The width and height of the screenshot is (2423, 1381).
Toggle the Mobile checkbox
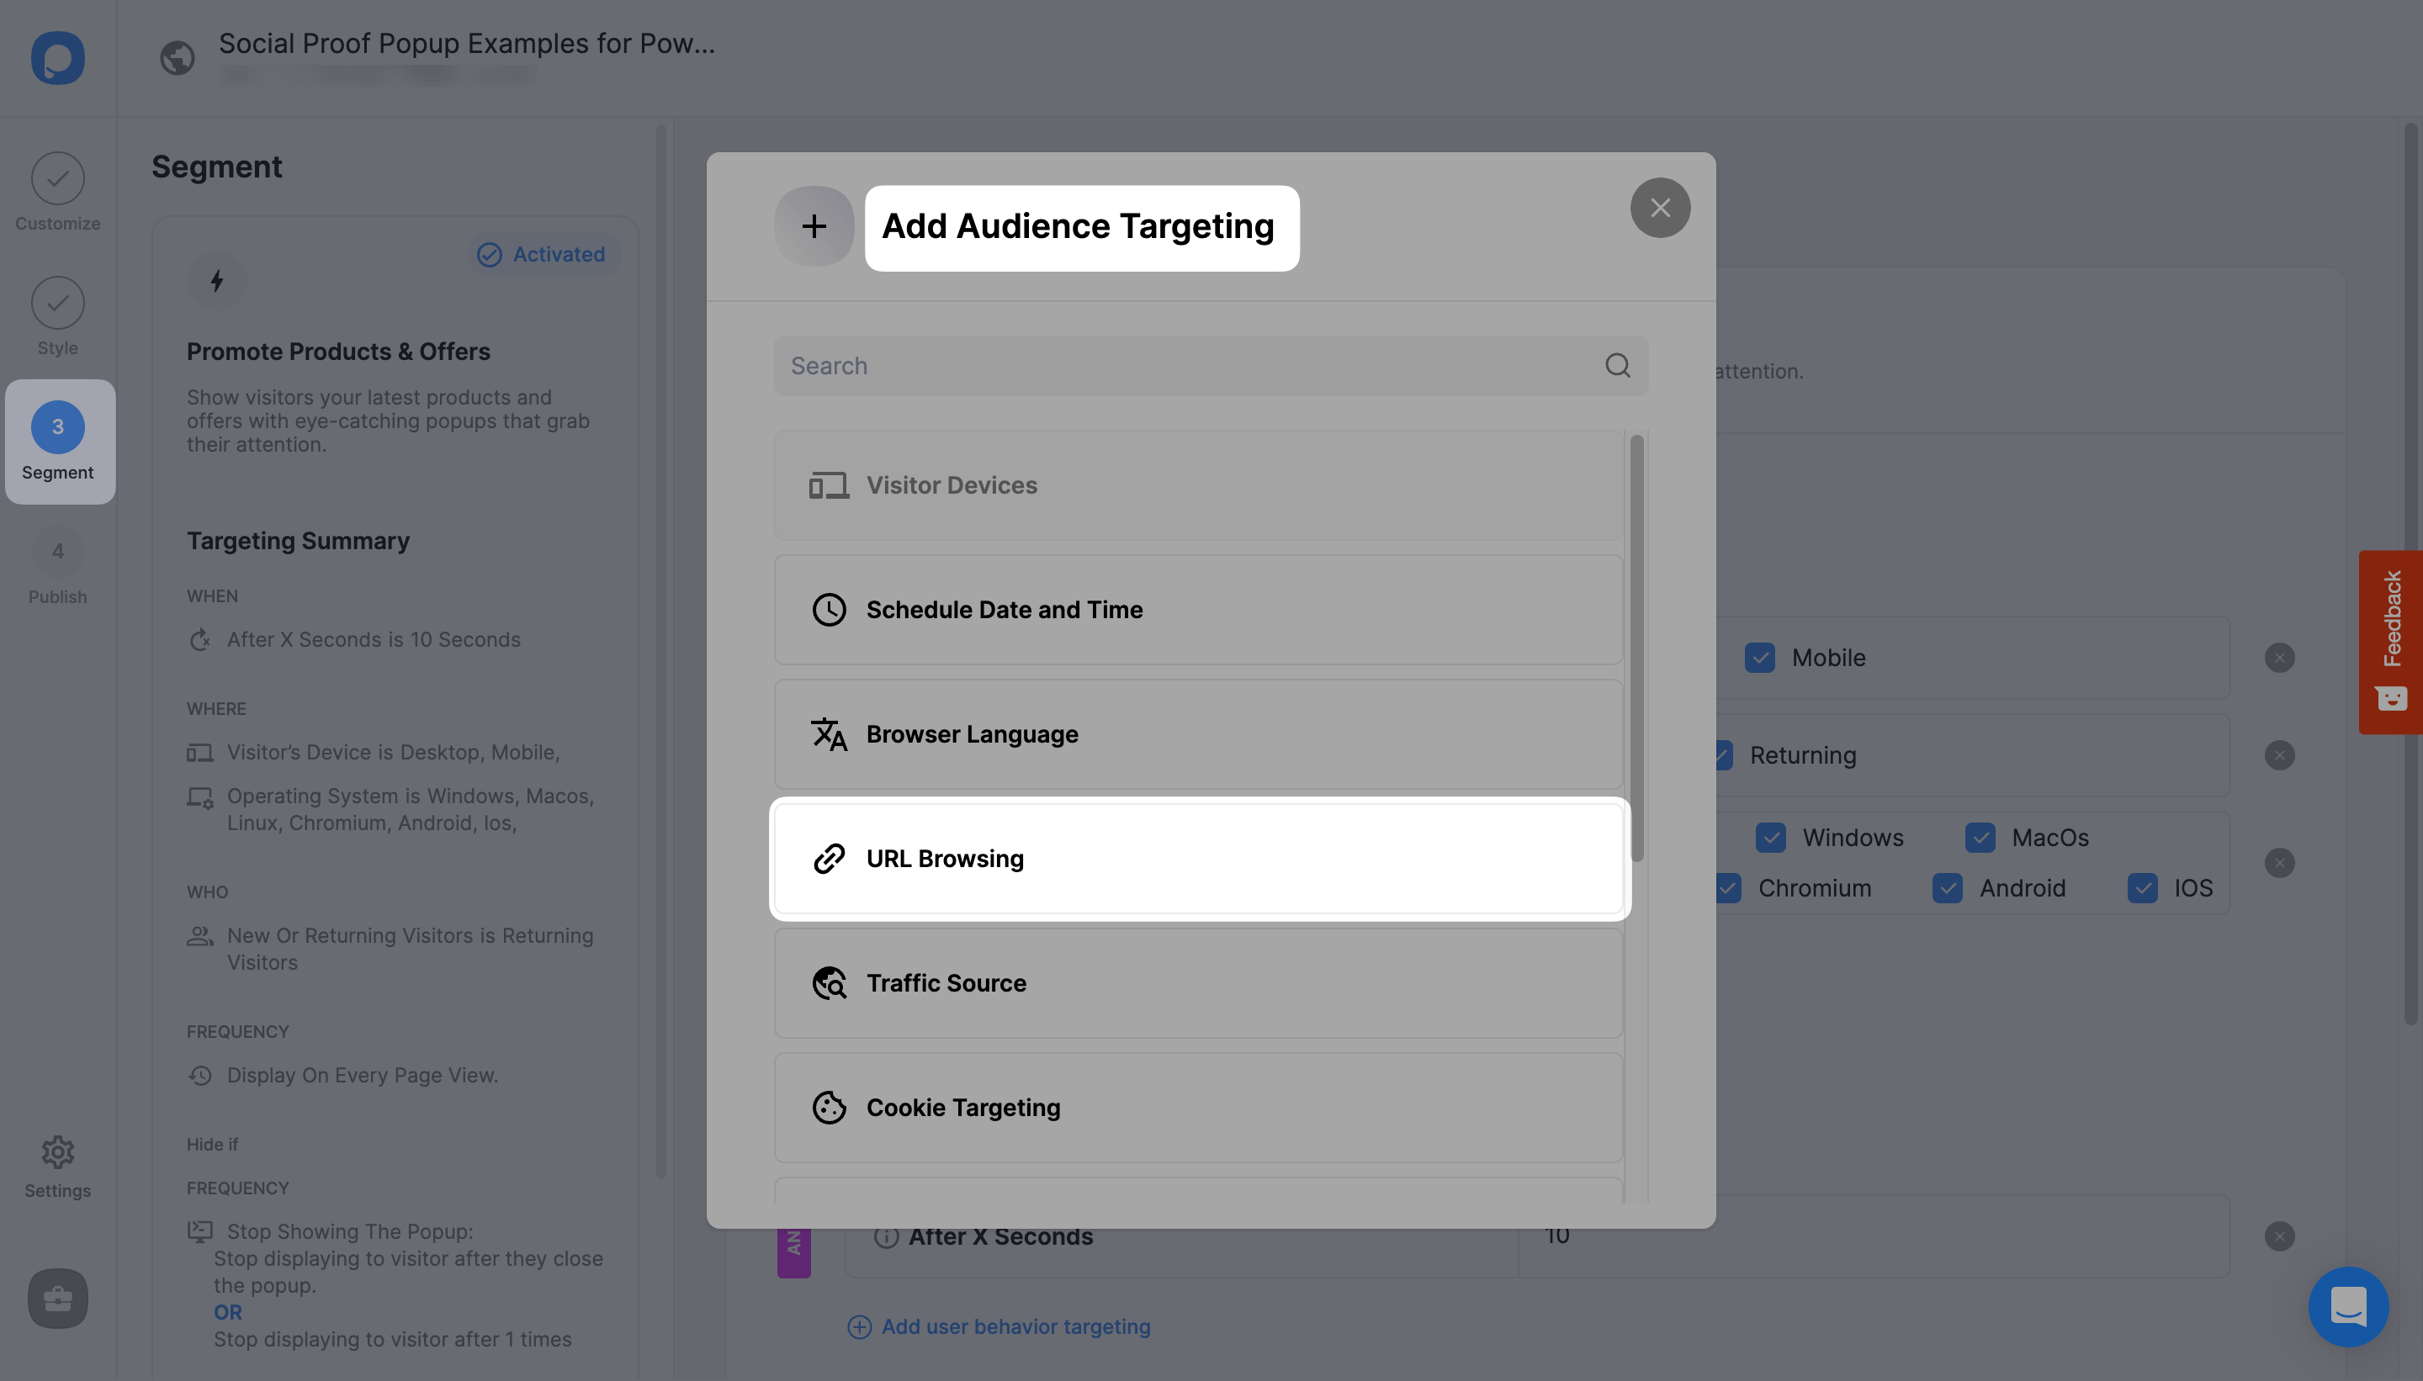1760,658
